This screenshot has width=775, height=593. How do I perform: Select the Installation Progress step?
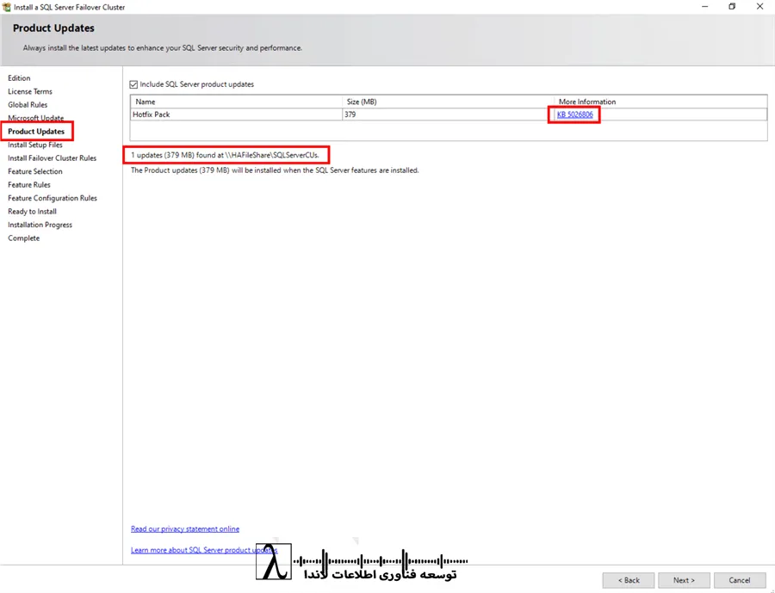coord(40,225)
